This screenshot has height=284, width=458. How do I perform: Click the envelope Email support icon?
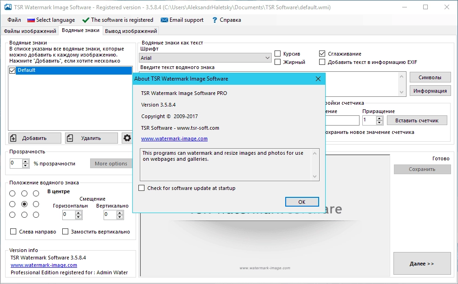coord(164,20)
